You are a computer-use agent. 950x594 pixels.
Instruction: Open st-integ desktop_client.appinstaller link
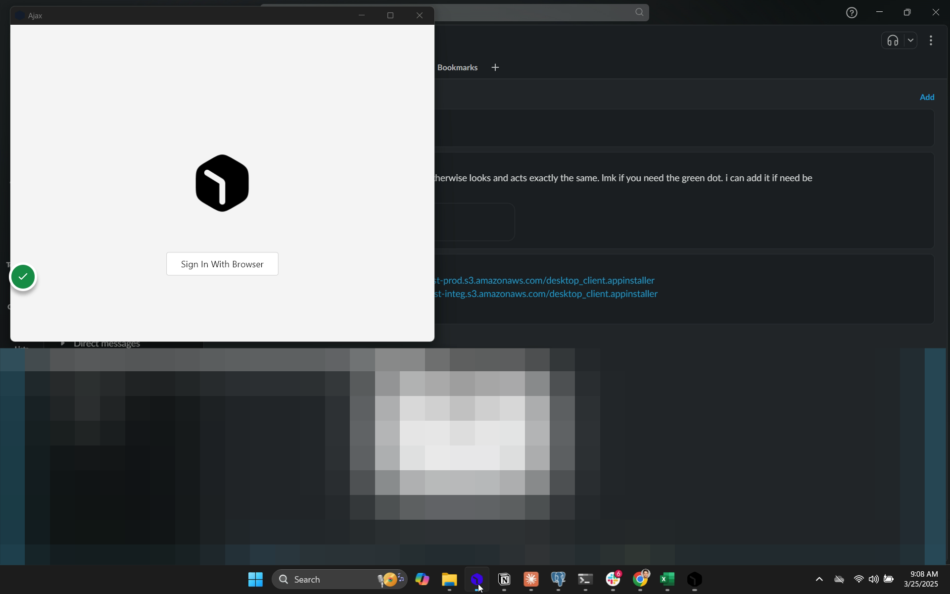pyautogui.click(x=546, y=294)
